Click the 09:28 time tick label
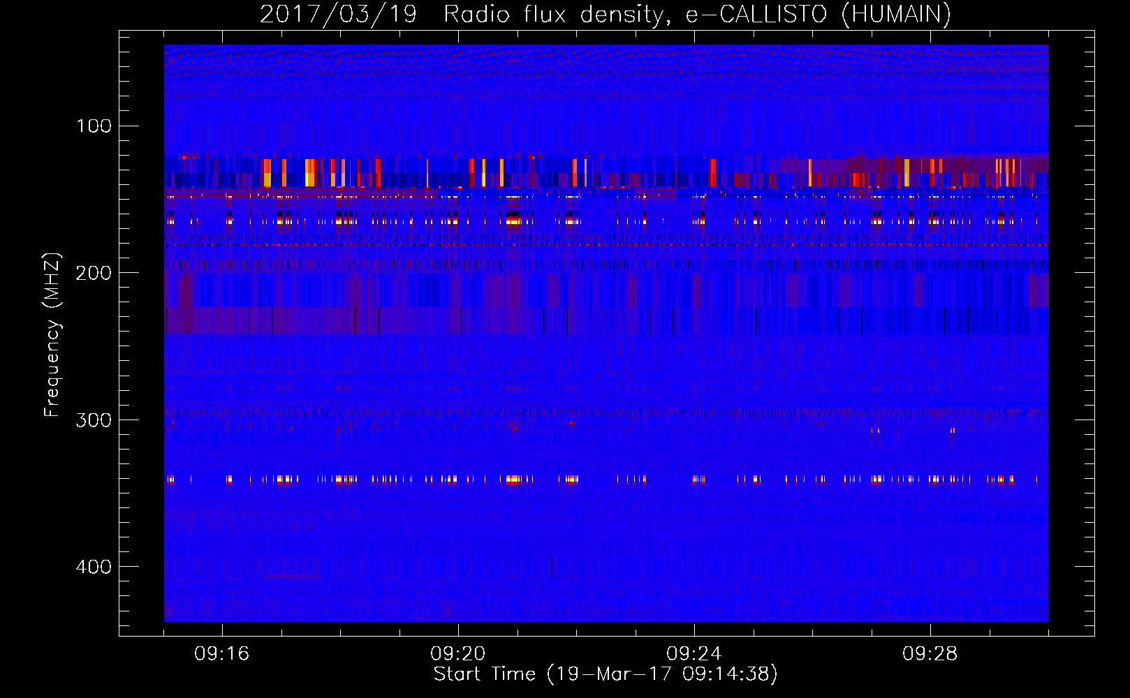Image resolution: width=1130 pixels, height=698 pixels. [930, 654]
